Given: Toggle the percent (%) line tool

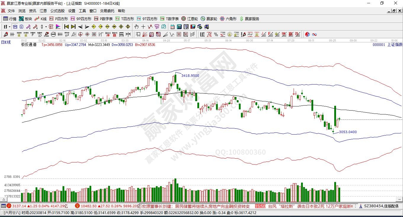Looking at the screenshot, I should click(216, 34).
